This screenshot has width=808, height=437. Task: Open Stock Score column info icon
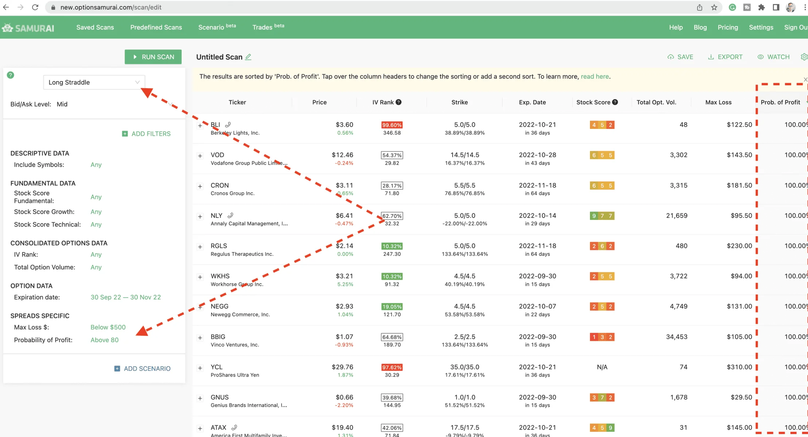click(x=615, y=102)
